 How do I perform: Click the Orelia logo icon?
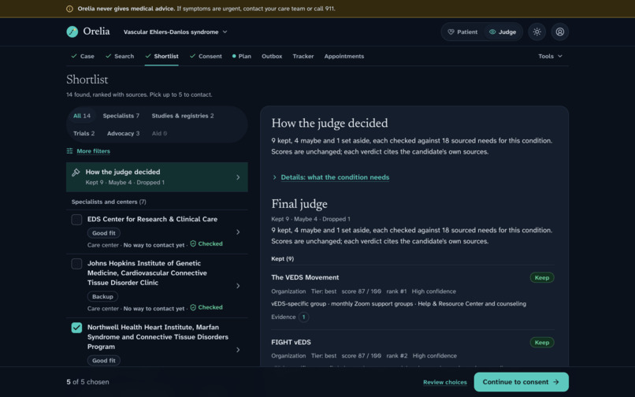(72, 32)
